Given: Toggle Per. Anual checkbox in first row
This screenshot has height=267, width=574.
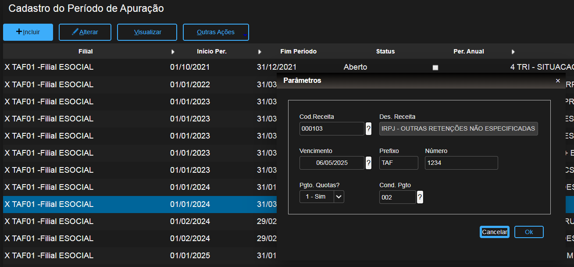Looking at the screenshot, I should pos(435,68).
